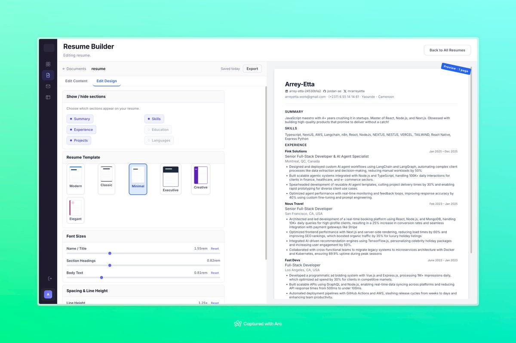
Task: Go back to Documents
Action: click(74, 69)
